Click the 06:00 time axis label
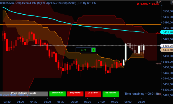Viewport: 173px width, 104px height. (74, 102)
